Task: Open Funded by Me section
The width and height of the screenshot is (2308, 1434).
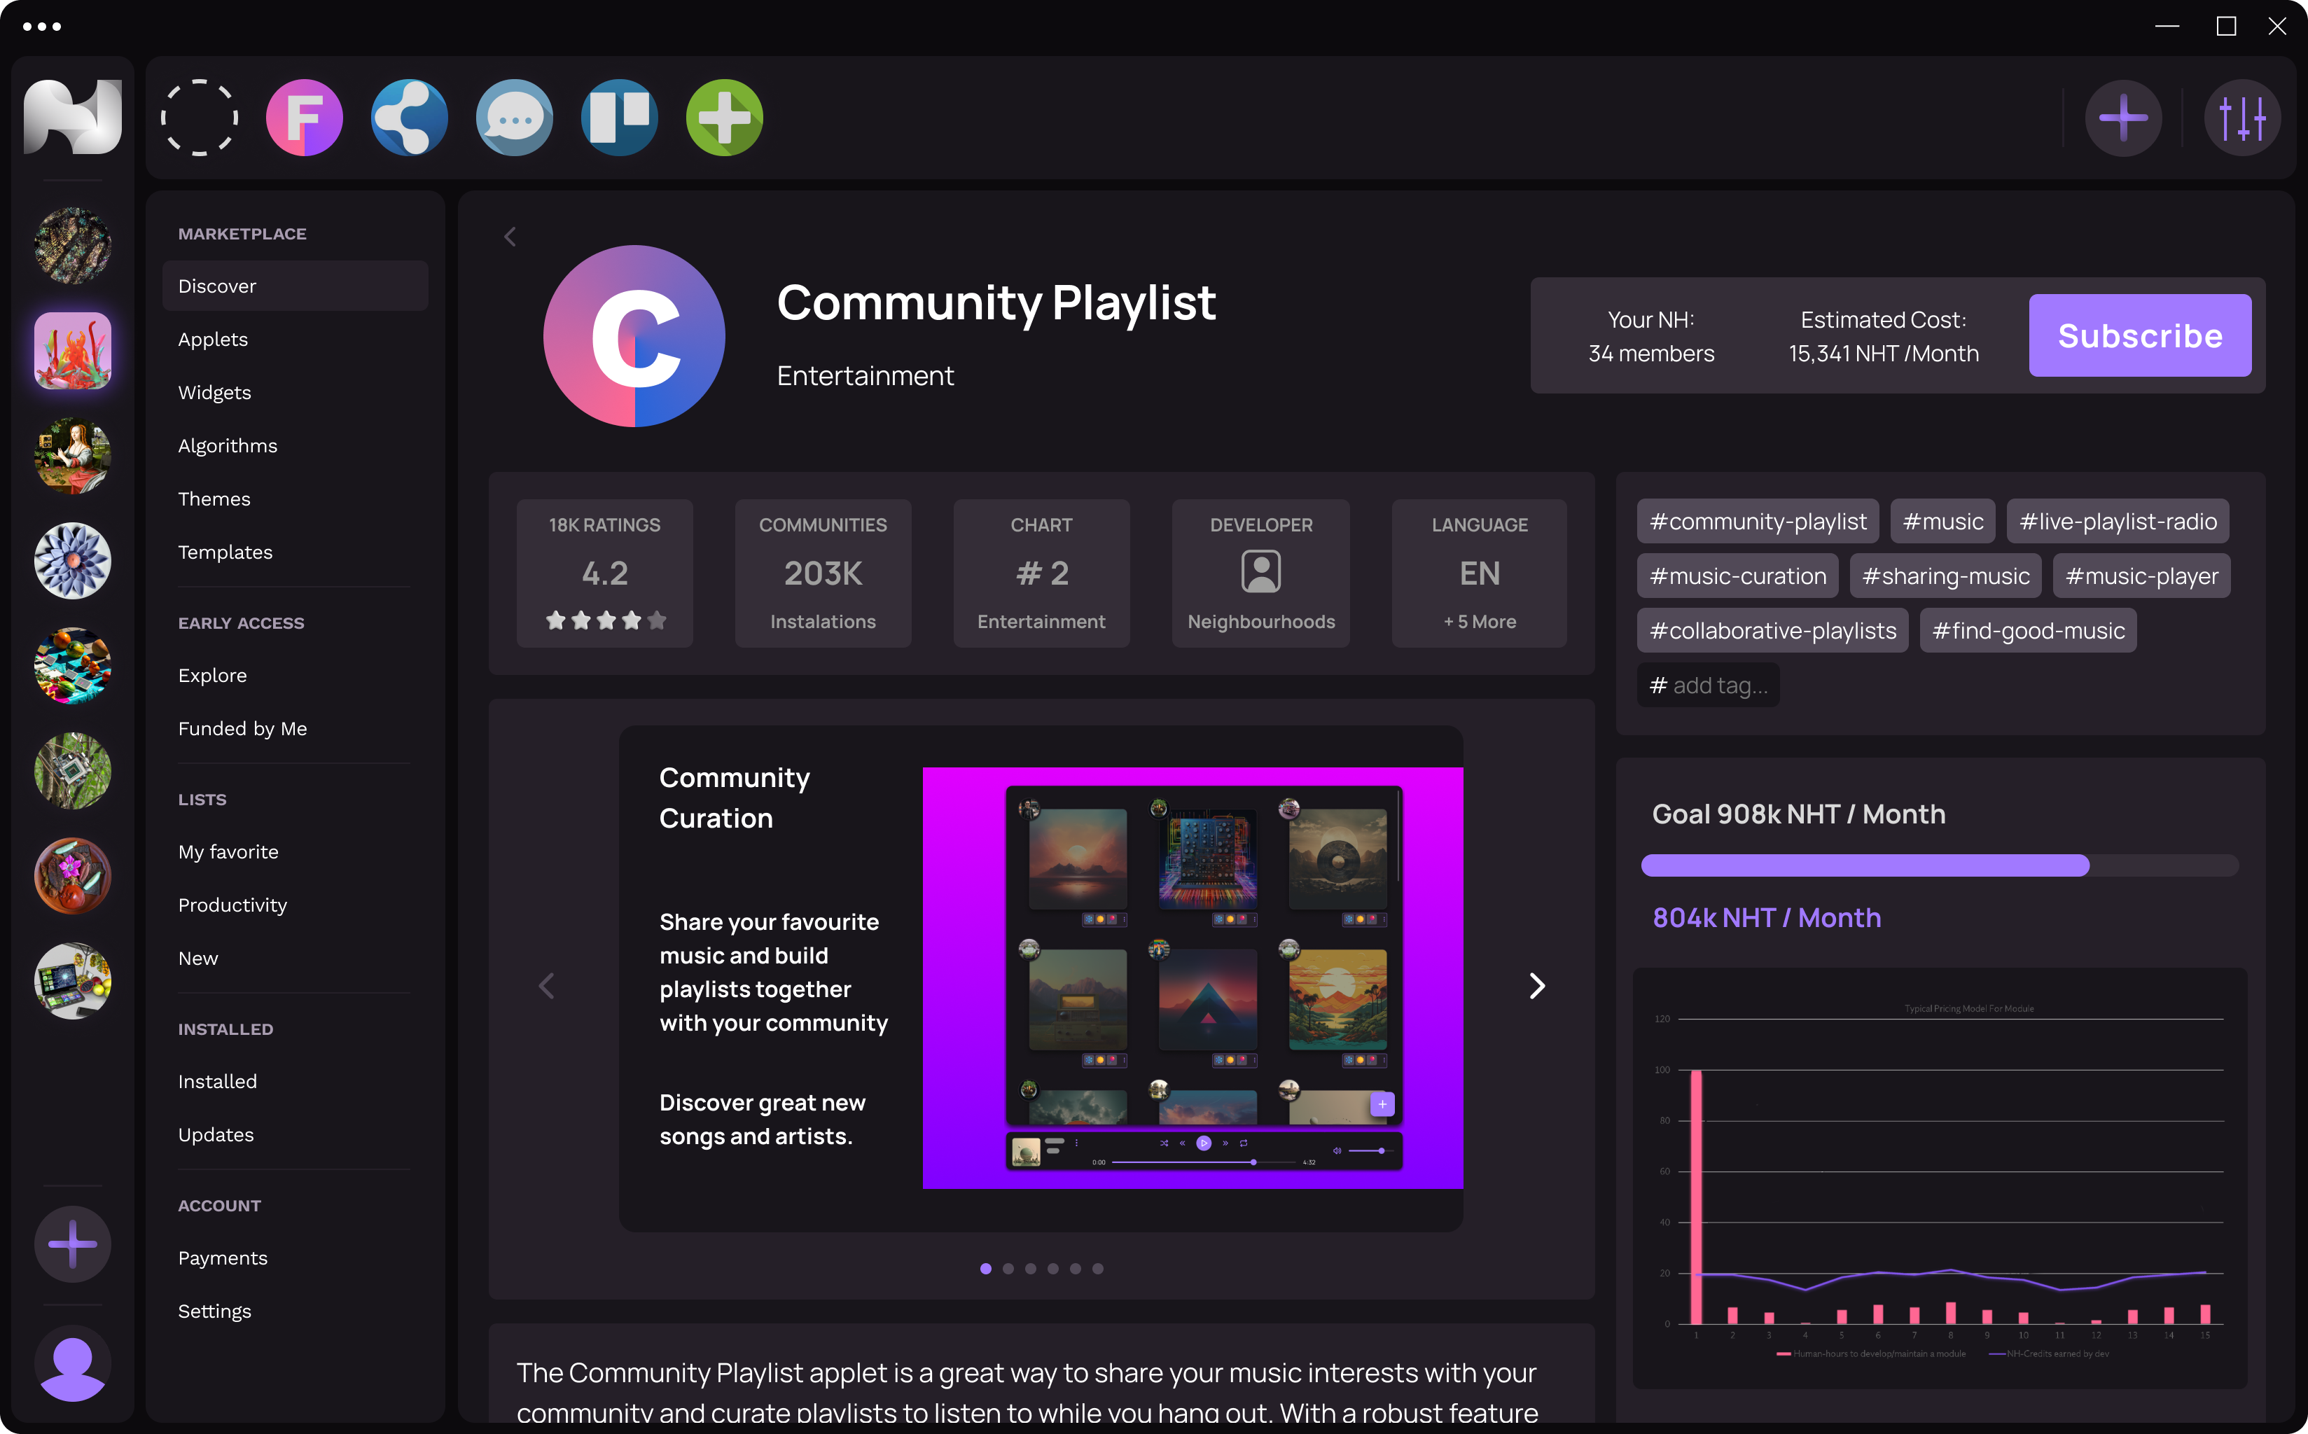Action: 242,728
